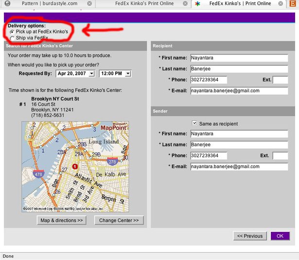
Task: Click the Sender E-mail field
Action: pos(239,167)
